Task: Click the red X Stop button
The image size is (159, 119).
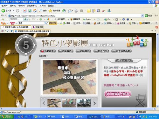Action: pos(25,11)
